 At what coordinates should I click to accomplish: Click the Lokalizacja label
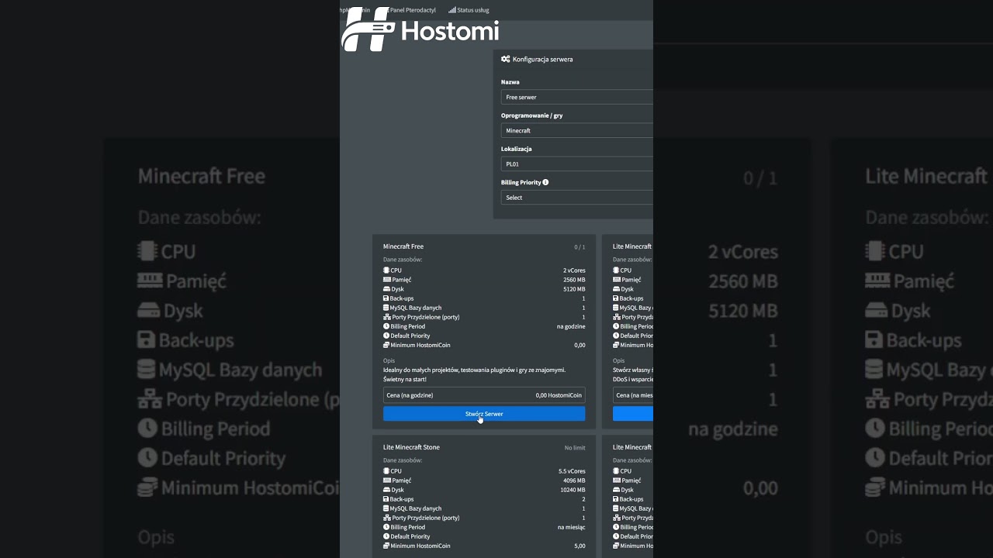click(x=517, y=149)
